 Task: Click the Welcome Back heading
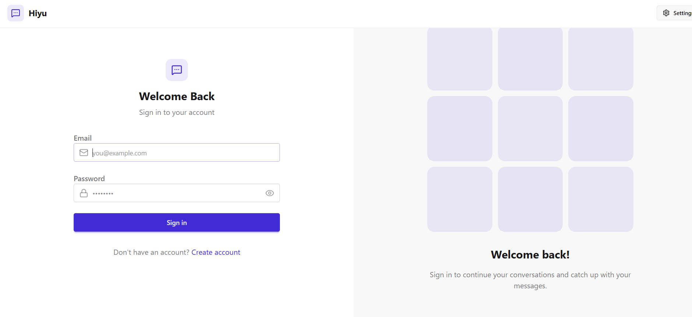click(x=177, y=96)
